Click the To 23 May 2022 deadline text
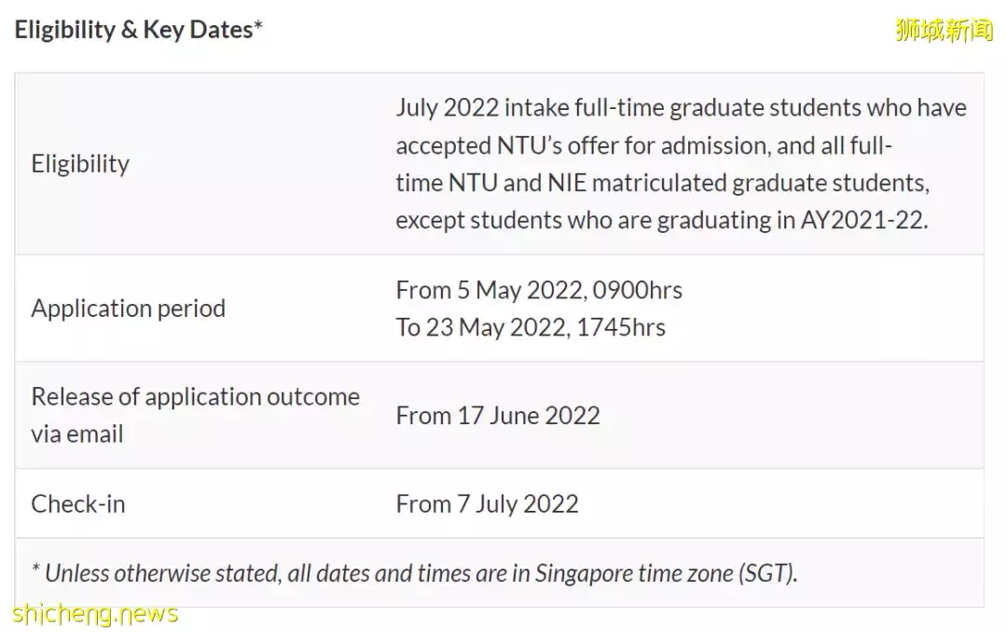The image size is (1007, 632). click(x=480, y=327)
